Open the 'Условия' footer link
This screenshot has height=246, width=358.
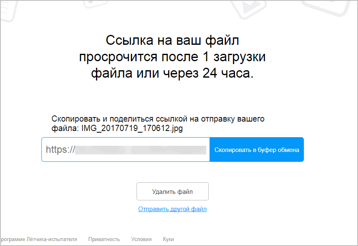(141, 239)
